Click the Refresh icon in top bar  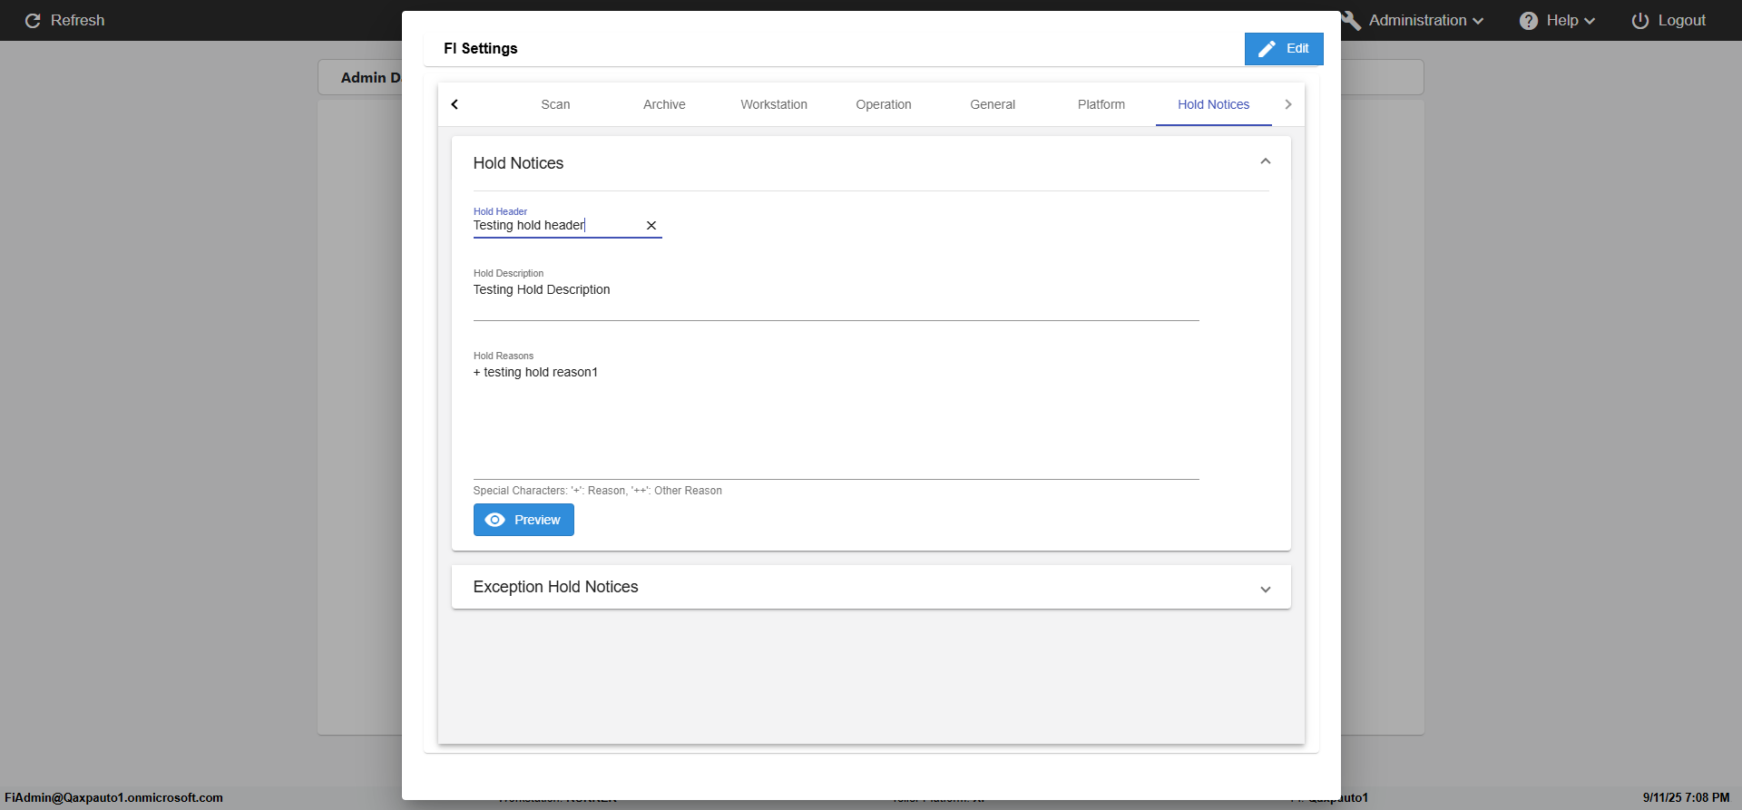pyautogui.click(x=33, y=21)
